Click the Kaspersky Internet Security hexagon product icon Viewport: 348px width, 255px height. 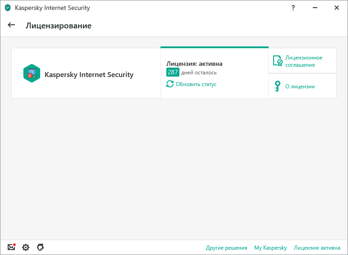32,73
